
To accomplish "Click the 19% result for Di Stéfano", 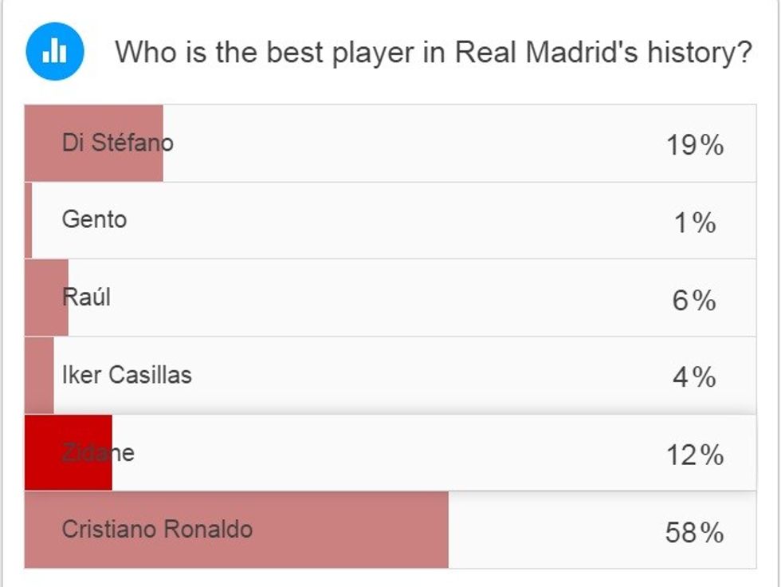I will click(x=694, y=145).
